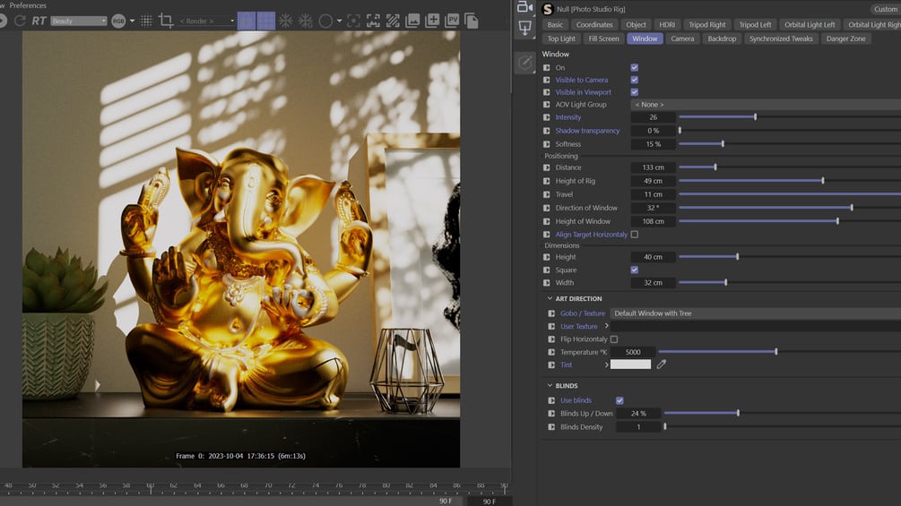Screen dimensions: 901x506
Task: Click the Tint eyedropper color picker icon
Action: point(662,364)
